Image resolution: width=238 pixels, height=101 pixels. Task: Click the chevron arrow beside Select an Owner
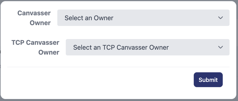point(220,18)
